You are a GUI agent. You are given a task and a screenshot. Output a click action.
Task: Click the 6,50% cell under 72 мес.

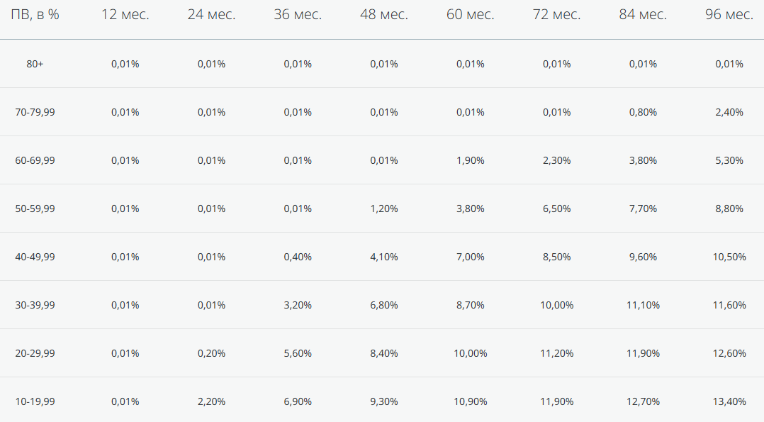coord(557,209)
